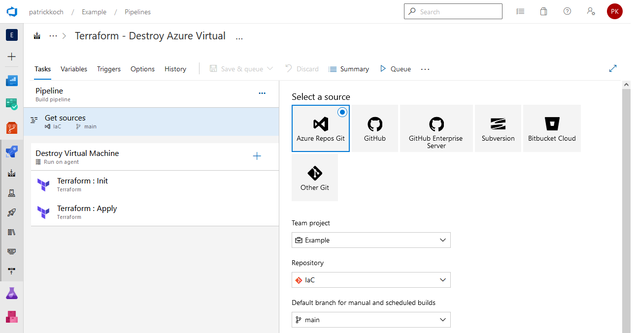Choose GitHub as the source
Viewport: 636px width, 333px height.
tap(375, 128)
